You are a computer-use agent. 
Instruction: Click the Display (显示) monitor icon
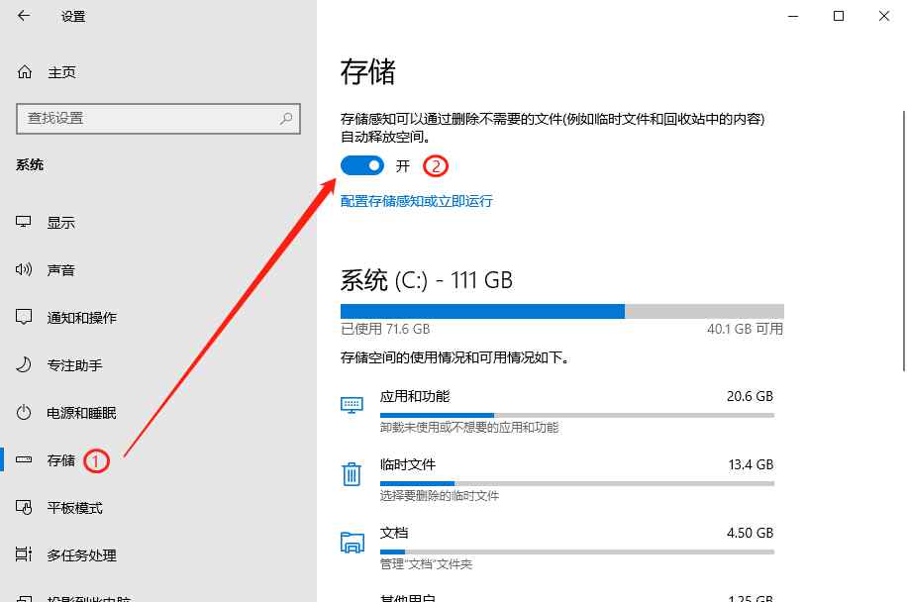[x=25, y=223]
